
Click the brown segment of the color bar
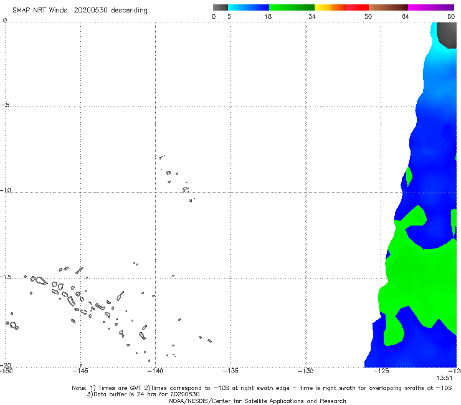388,7
